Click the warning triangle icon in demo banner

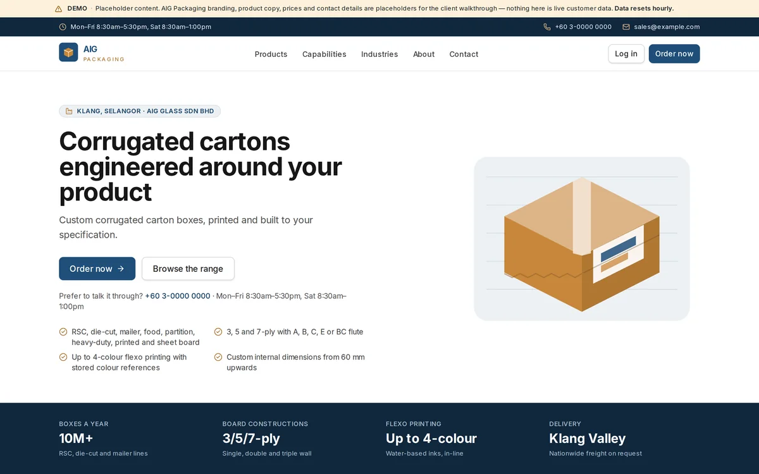59,9
